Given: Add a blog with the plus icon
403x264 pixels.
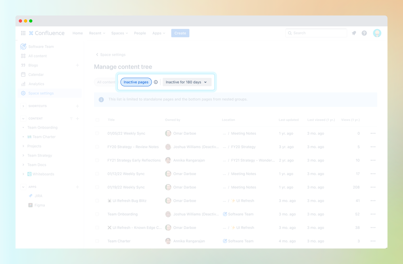Looking at the screenshot, I should 77,65.
